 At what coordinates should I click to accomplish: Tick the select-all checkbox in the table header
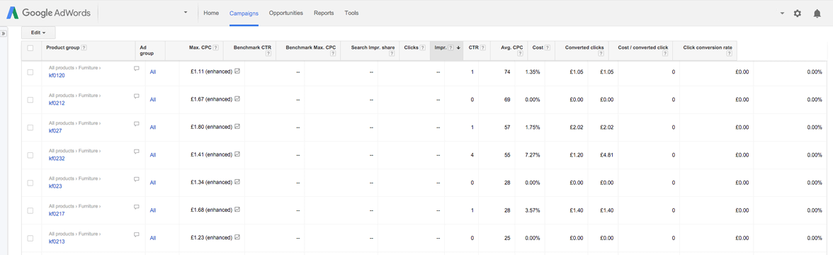tap(30, 48)
